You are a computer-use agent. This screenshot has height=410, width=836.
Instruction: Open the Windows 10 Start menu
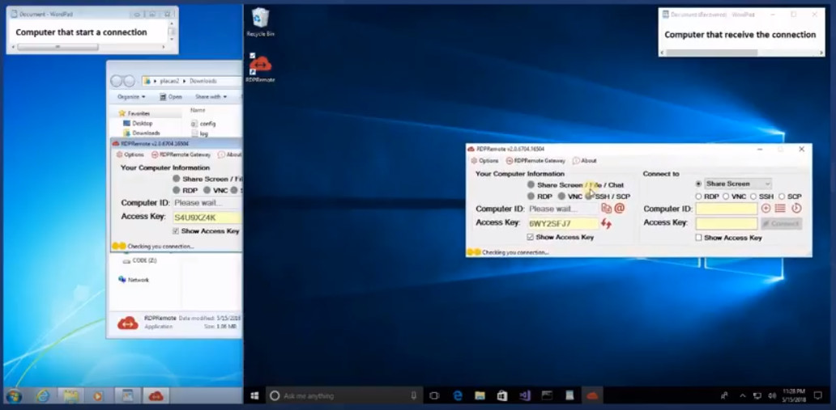[x=255, y=395]
